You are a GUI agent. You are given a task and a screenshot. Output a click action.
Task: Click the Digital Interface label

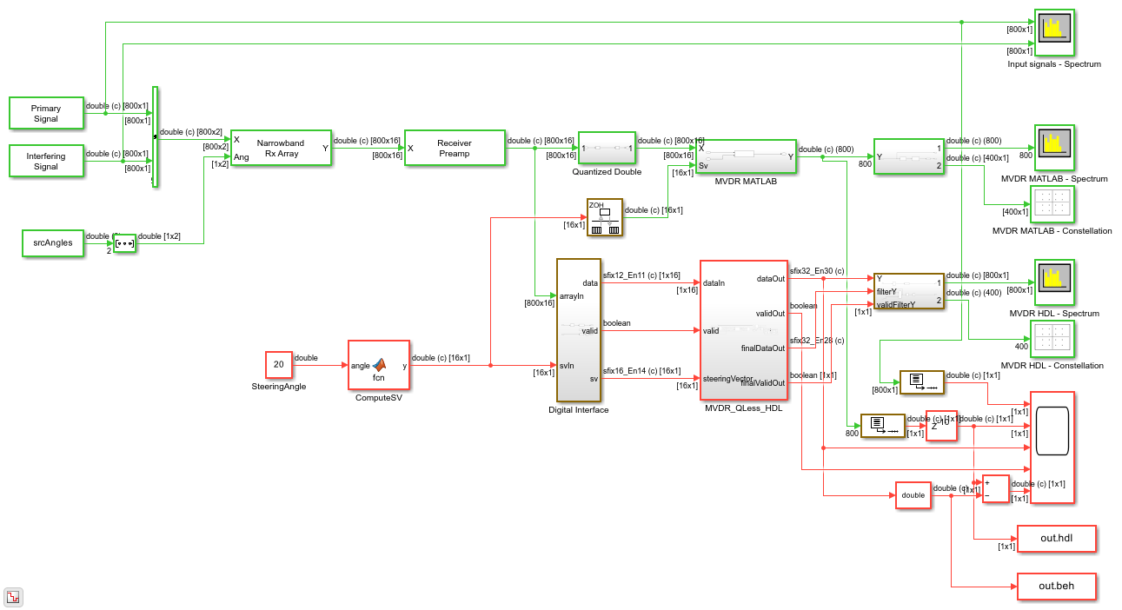[x=579, y=409]
